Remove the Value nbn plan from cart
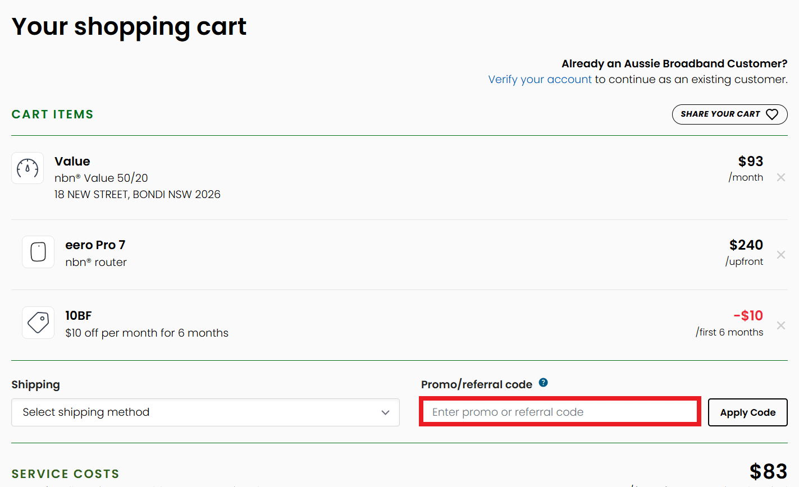799x487 pixels. [780, 177]
